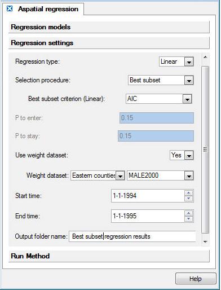
Task: Click scrollbar down arrow in settings panel
Action: click(205, 241)
